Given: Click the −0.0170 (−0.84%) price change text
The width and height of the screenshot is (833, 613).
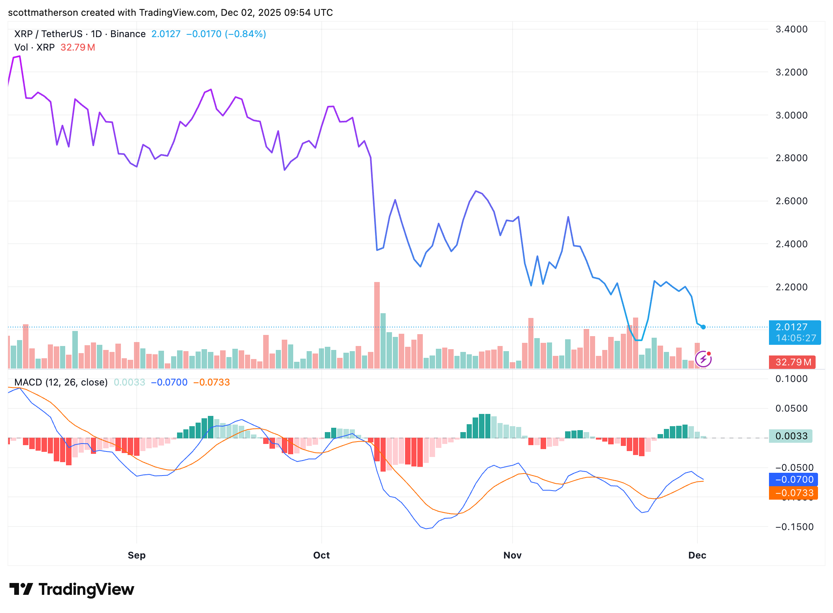Looking at the screenshot, I should click(x=226, y=34).
